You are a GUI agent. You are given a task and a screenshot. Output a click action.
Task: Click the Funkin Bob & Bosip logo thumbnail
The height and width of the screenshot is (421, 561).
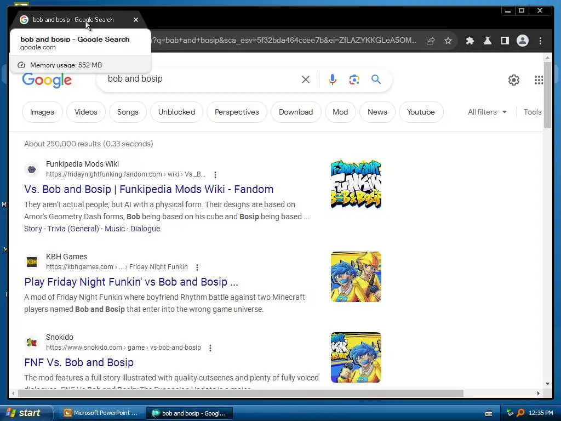point(356,184)
